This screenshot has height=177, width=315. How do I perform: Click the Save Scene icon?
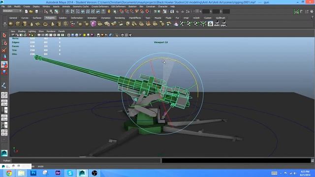[36, 12]
